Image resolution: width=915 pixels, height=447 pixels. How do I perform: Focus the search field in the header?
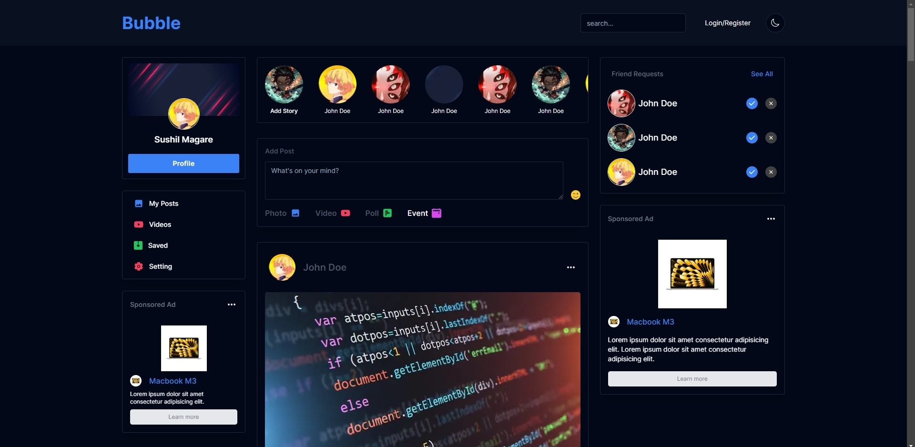[633, 23]
